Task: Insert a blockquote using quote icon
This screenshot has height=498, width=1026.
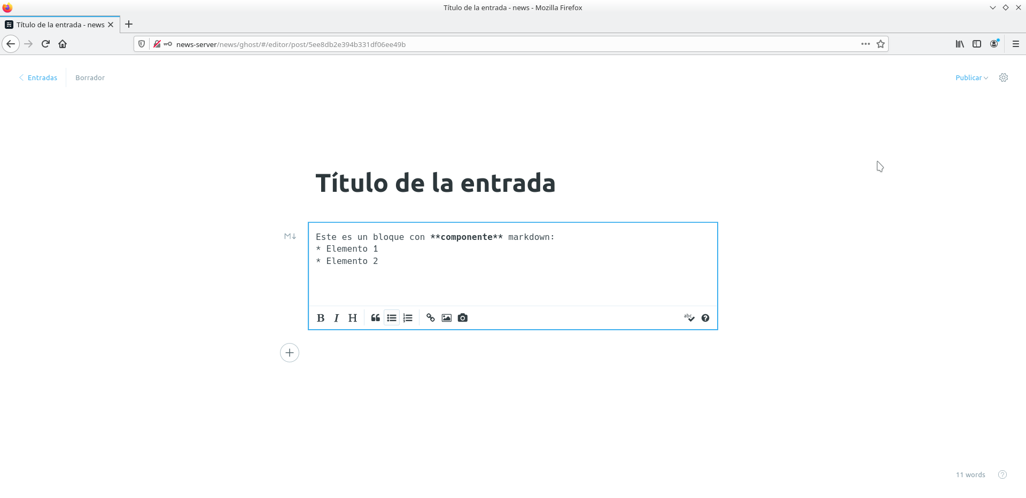Action: (376, 318)
